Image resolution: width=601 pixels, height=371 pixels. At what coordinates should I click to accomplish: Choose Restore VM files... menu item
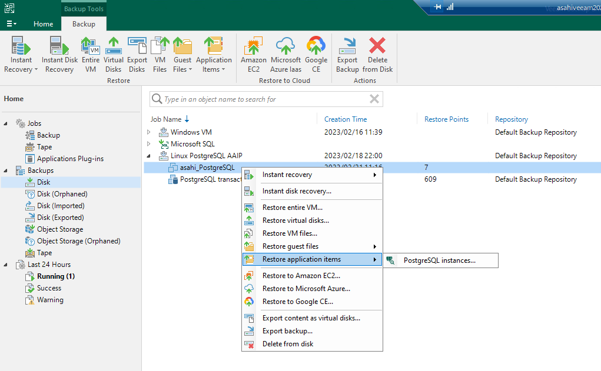312,233
